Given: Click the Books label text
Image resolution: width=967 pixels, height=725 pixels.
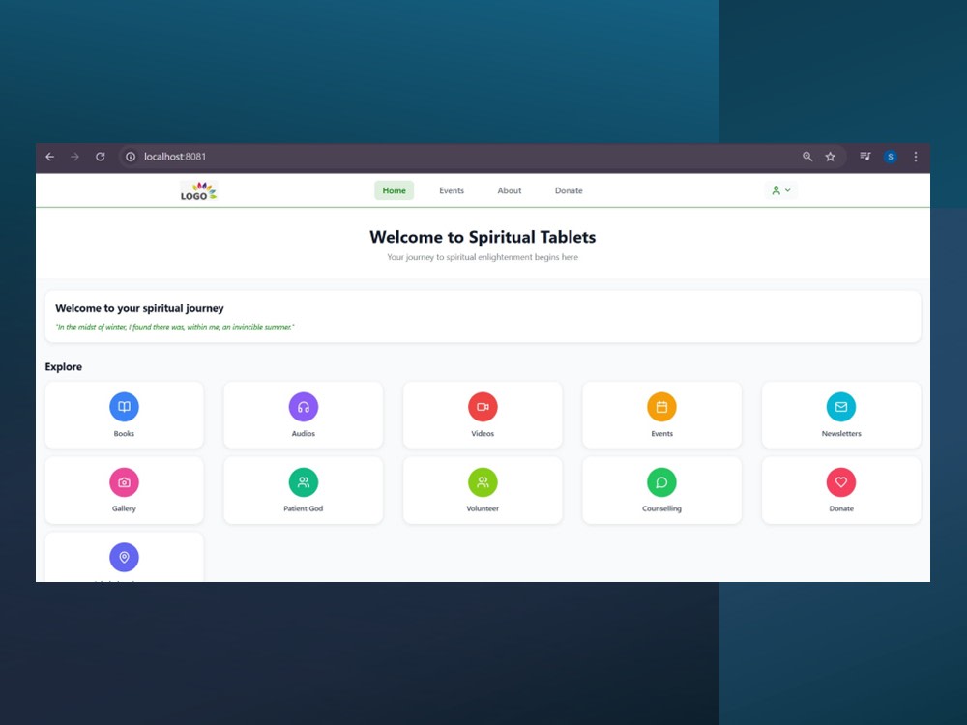Looking at the screenshot, I should pos(124,433).
